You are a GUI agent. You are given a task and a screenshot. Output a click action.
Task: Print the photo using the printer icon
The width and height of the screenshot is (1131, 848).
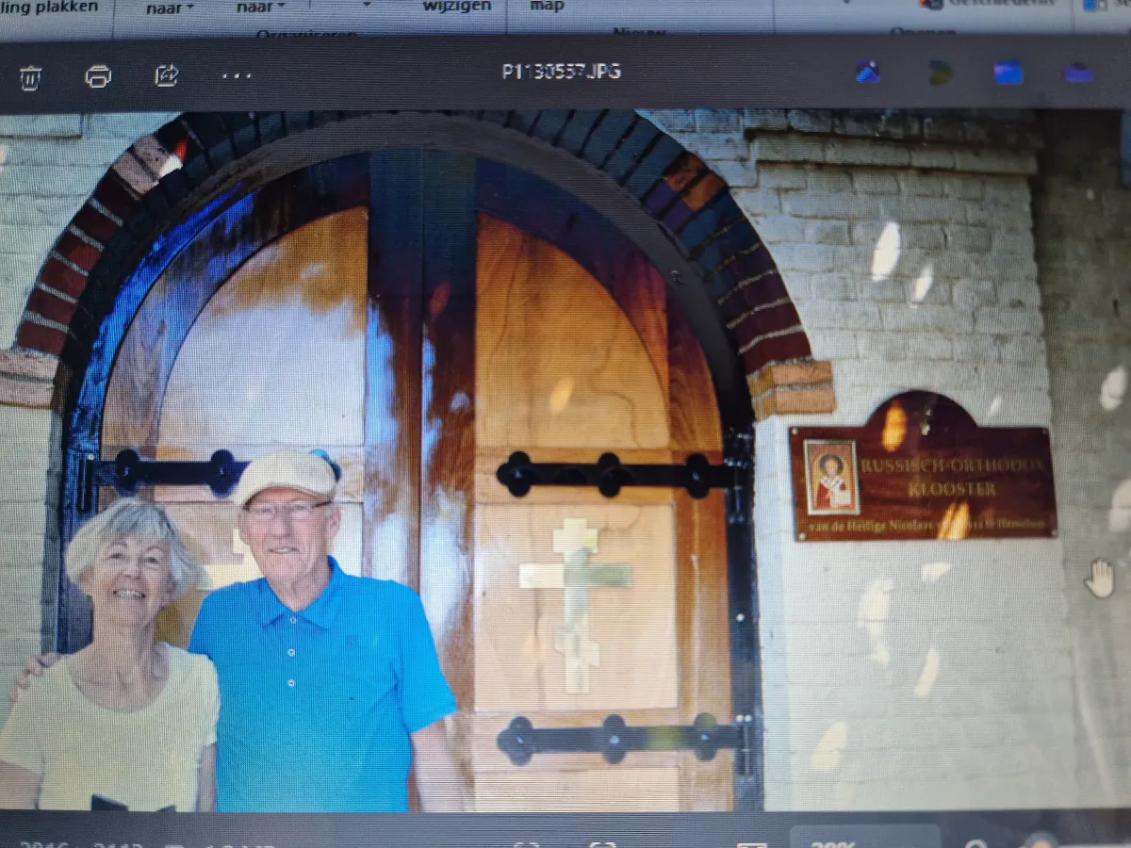(98, 76)
